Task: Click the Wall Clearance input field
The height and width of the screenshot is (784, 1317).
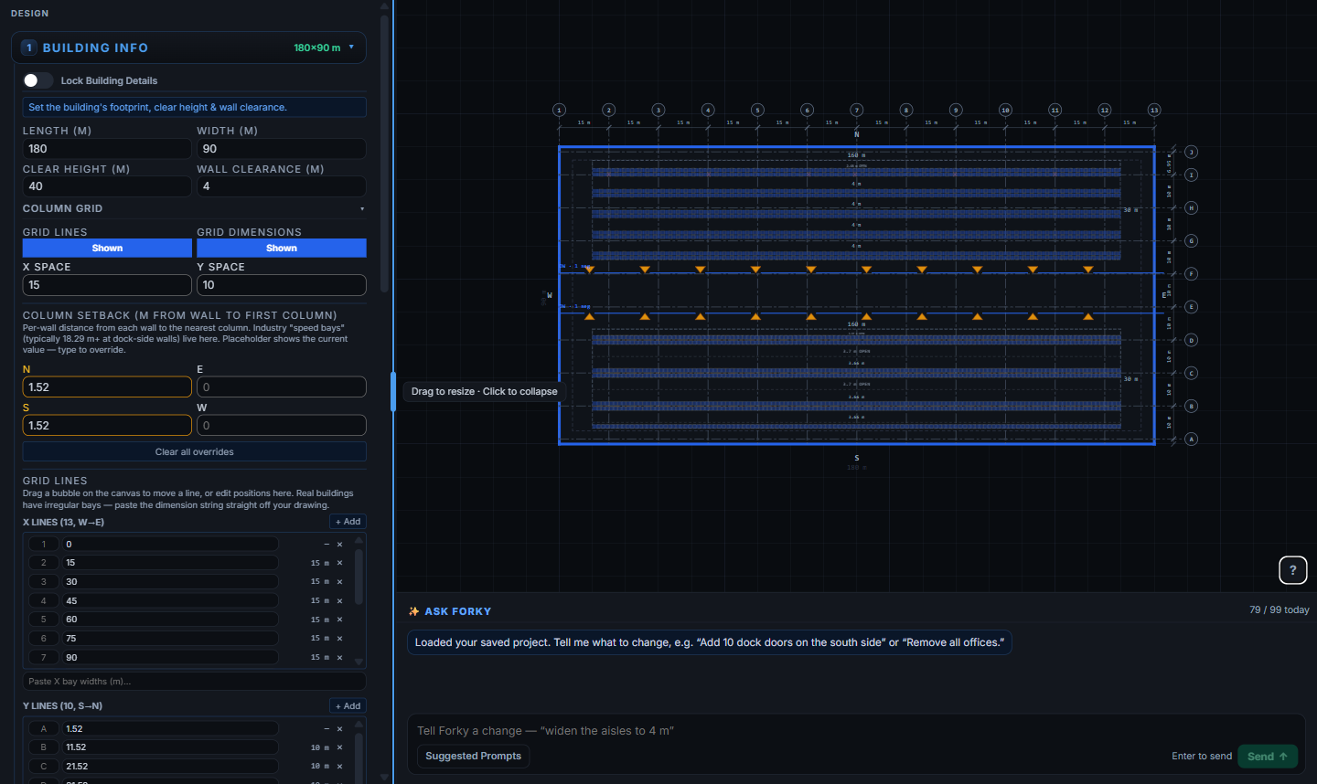Action: point(282,186)
